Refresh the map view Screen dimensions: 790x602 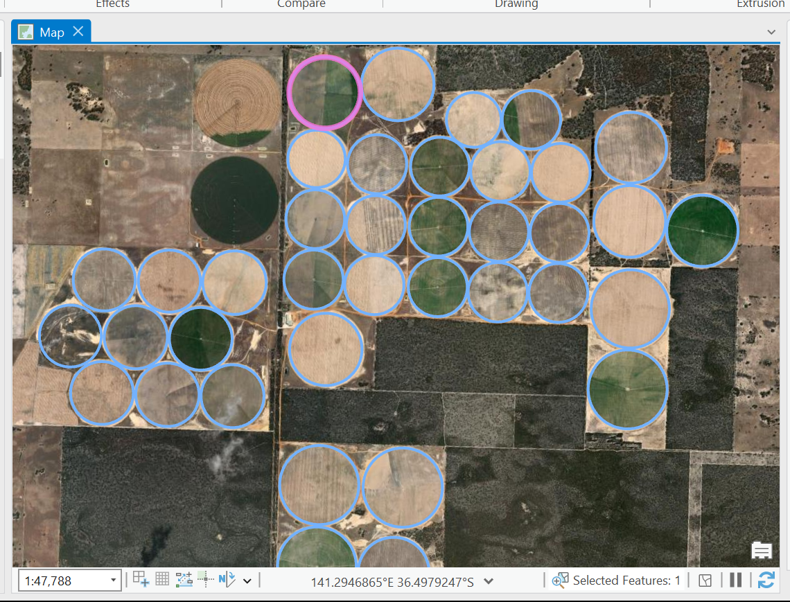coord(765,581)
